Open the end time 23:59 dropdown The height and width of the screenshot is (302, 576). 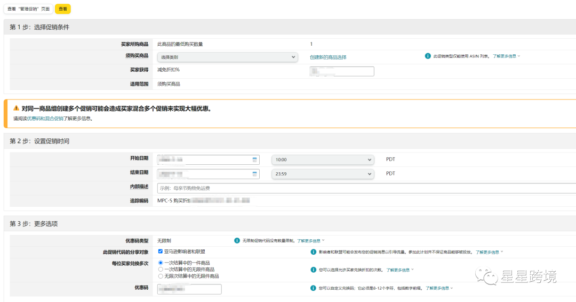tap(323, 174)
